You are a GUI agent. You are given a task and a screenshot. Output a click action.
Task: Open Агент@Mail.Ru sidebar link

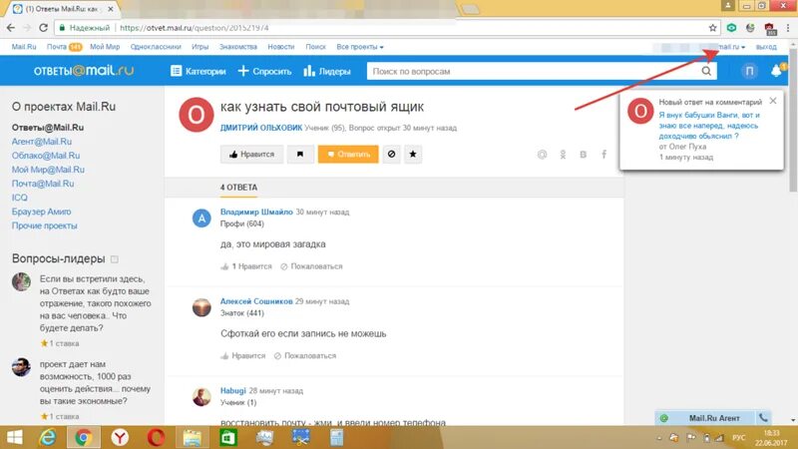(x=42, y=142)
